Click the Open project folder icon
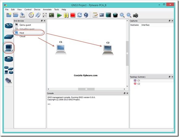This screenshot has height=137, width=179. coord(16,15)
